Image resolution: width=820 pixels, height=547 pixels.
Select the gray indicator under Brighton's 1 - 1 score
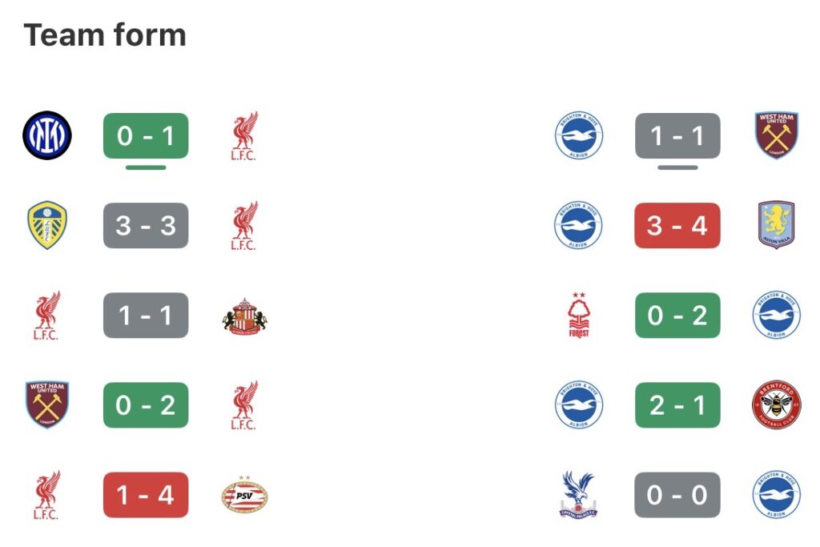click(677, 167)
